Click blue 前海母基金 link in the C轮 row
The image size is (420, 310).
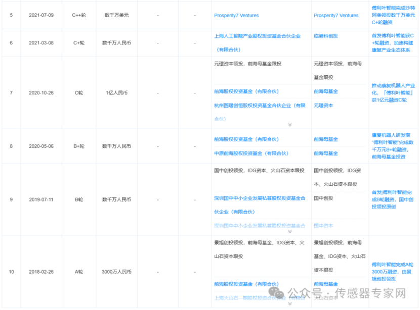tap(326, 91)
